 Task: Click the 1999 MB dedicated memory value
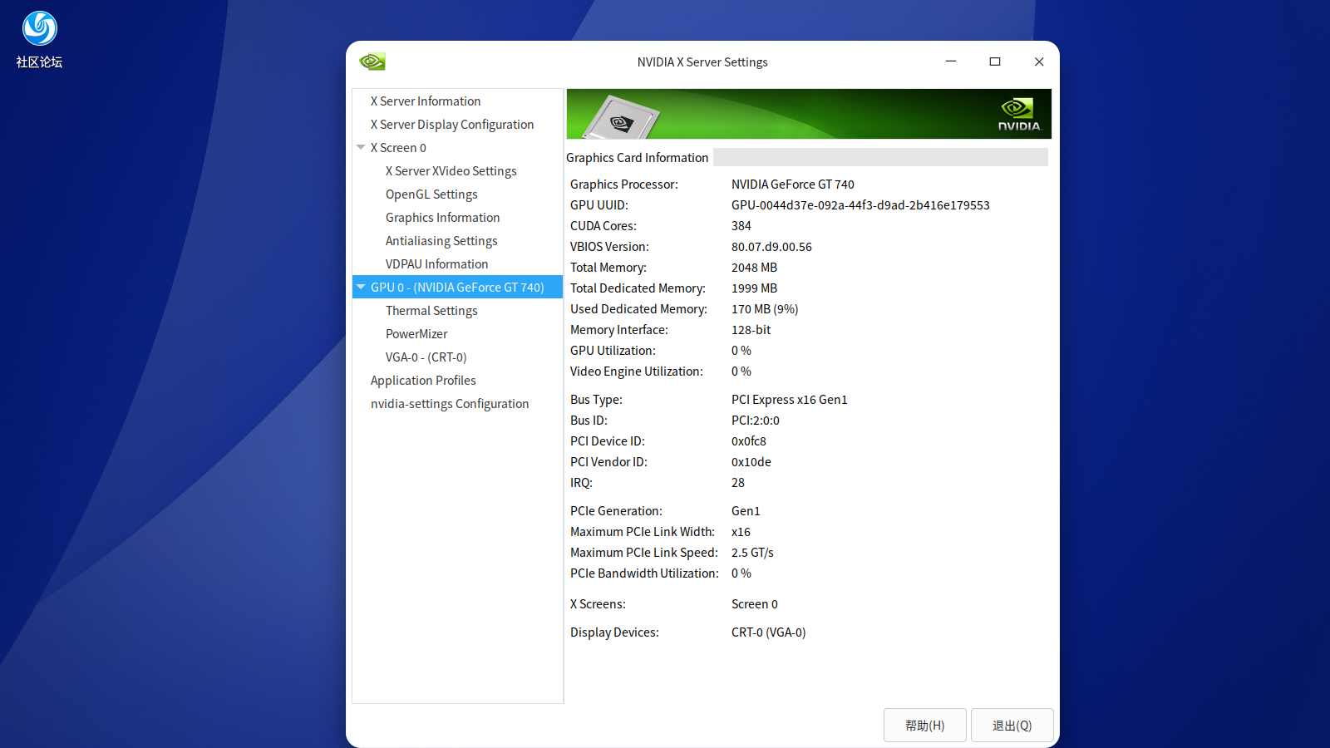pos(755,288)
